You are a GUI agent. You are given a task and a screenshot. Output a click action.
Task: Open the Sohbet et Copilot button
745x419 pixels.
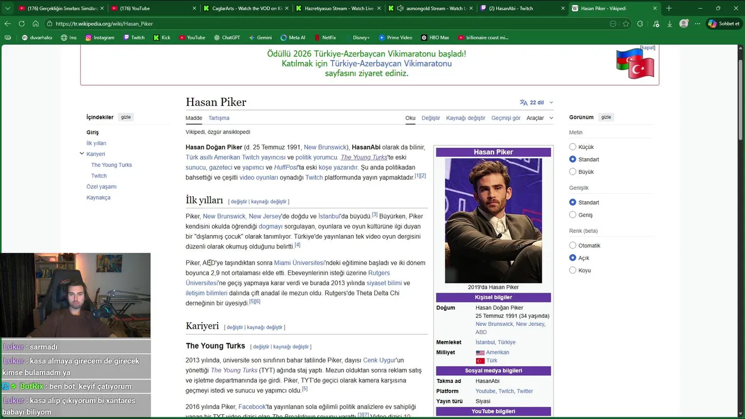click(x=724, y=24)
